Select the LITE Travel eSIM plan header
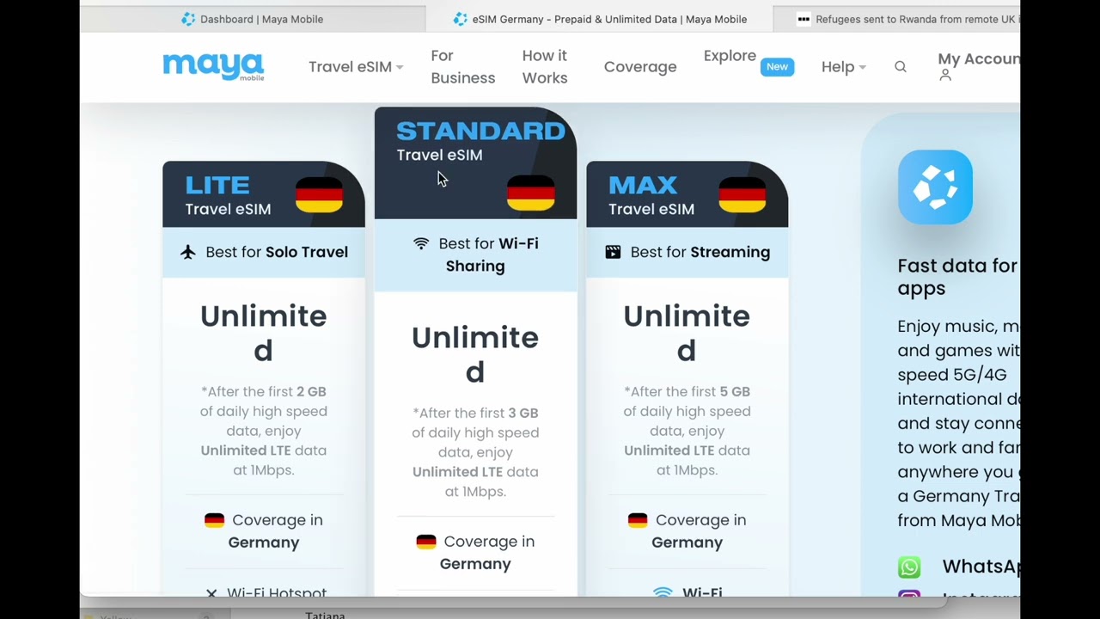Viewport: 1100px width, 619px height. (264, 195)
